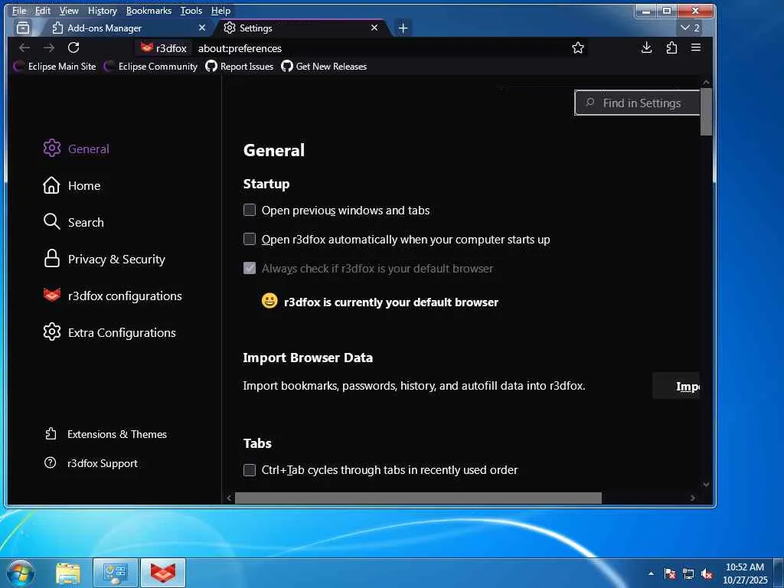
Task: Click the network tray icon
Action: (x=688, y=573)
